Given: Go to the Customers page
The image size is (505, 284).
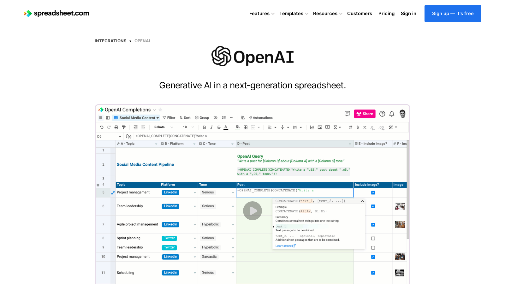Looking at the screenshot, I should [x=359, y=14].
